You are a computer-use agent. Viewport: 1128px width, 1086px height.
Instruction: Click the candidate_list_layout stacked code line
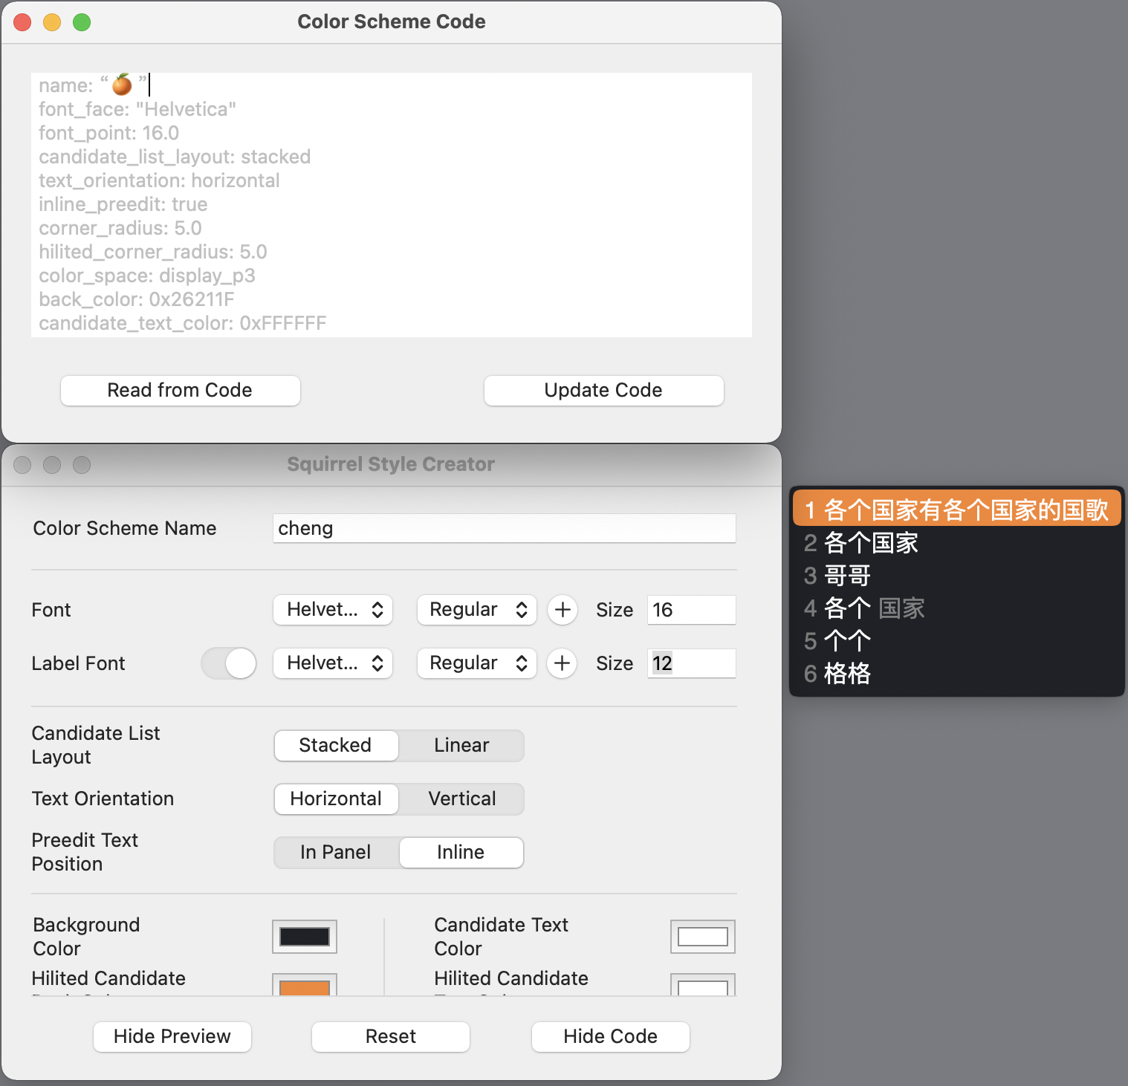tap(175, 157)
